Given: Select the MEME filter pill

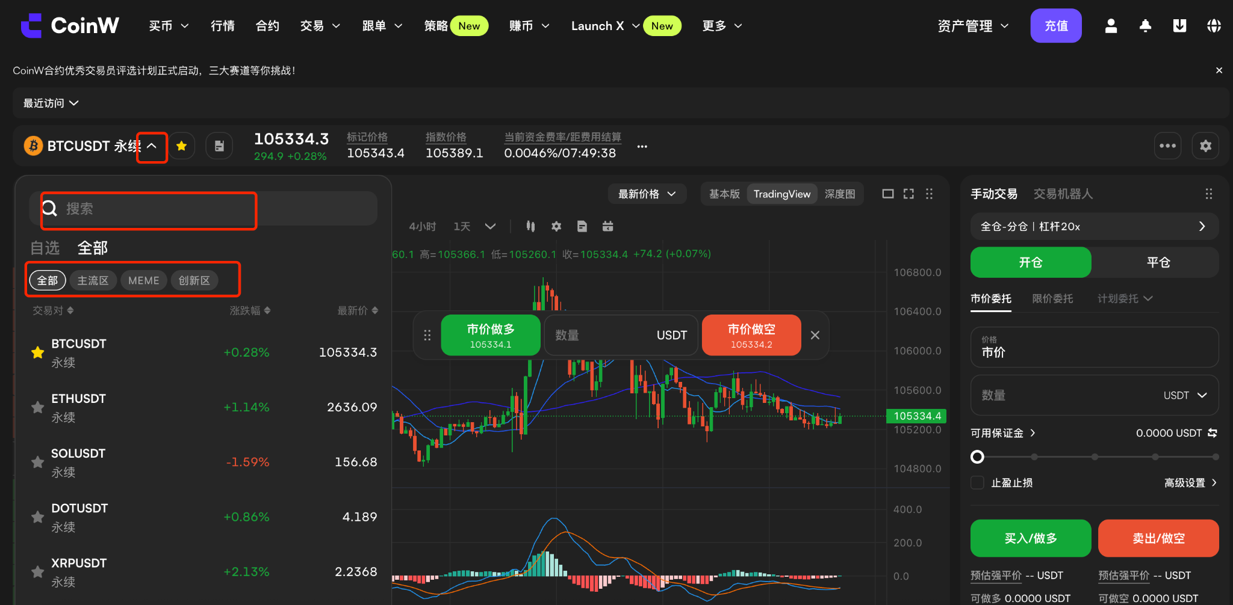Looking at the screenshot, I should tap(143, 280).
